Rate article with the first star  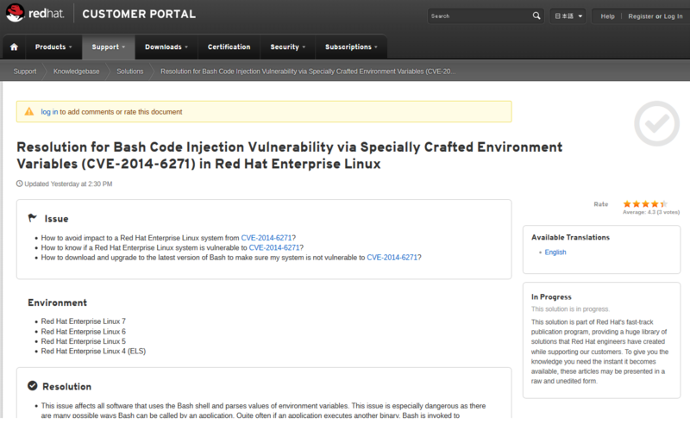point(627,203)
